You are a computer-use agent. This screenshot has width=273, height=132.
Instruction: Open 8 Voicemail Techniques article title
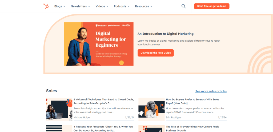click(x=104, y=101)
